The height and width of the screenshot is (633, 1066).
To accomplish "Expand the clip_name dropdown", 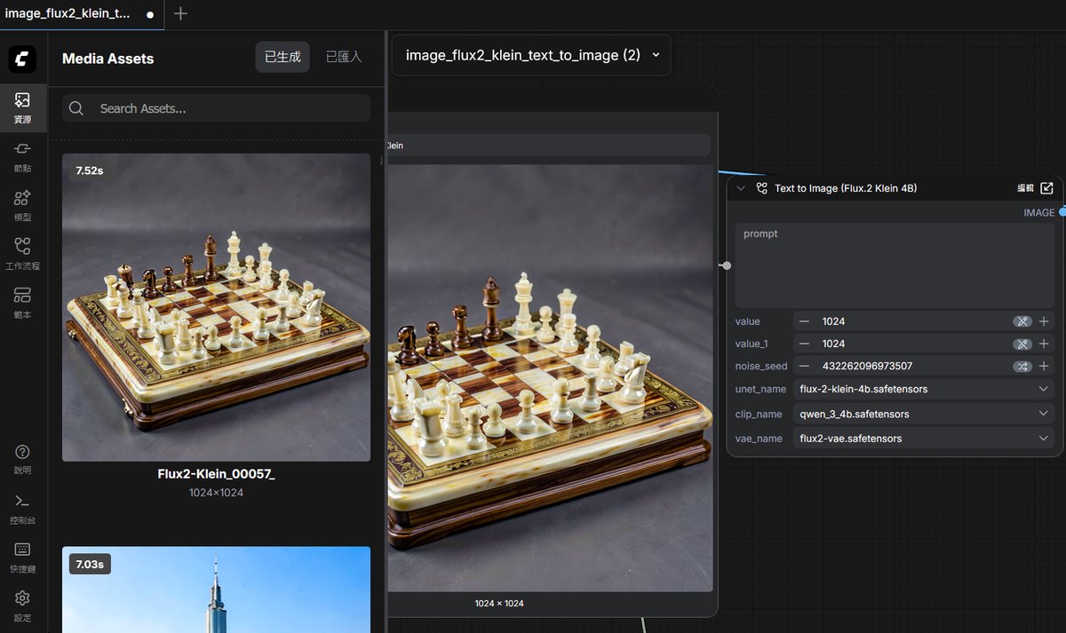I will [x=923, y=414].
